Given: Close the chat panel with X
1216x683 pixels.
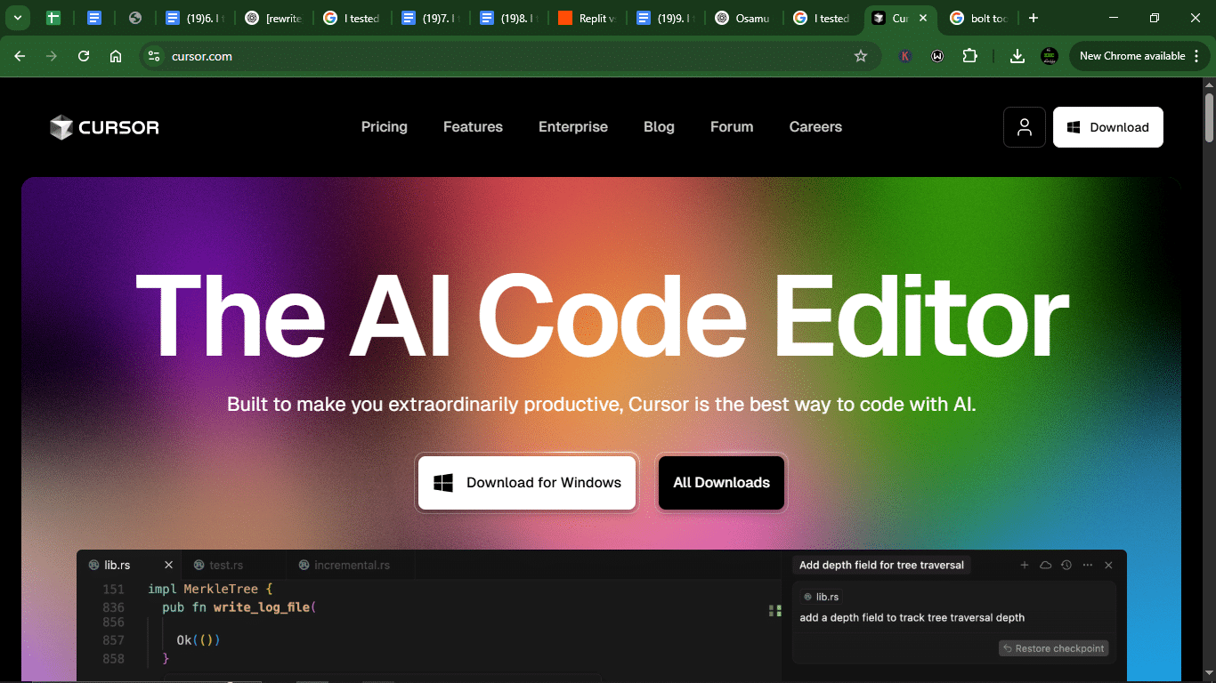Looking at the screenshot, I should 1108,565.
